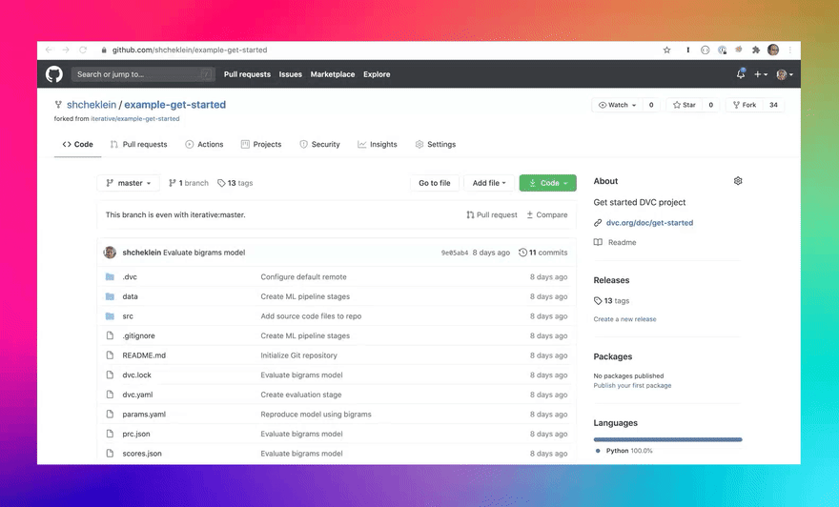Open the .dvc folder
Viewport: 839px width, 507px height.
pos(130,277)
